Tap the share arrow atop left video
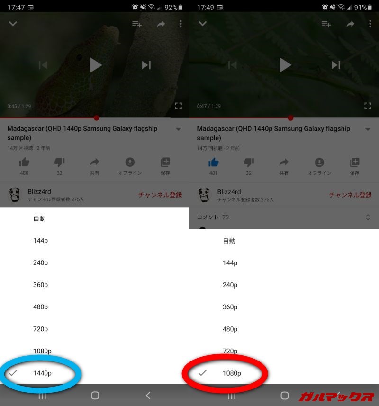The image size is (379, 406). pos(161,24)
